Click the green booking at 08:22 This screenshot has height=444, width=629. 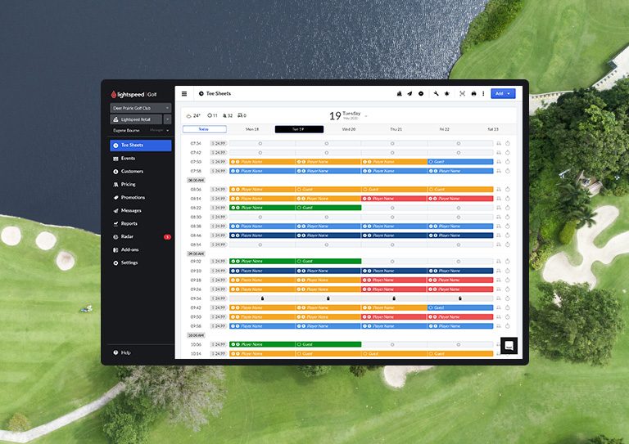tap(295, 208)
